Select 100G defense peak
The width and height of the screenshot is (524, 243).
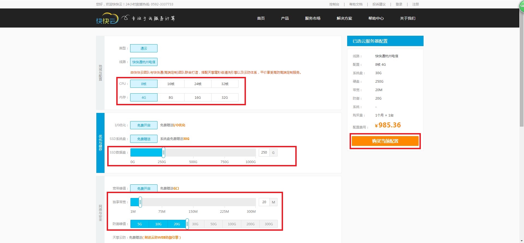tap(232, 224)
